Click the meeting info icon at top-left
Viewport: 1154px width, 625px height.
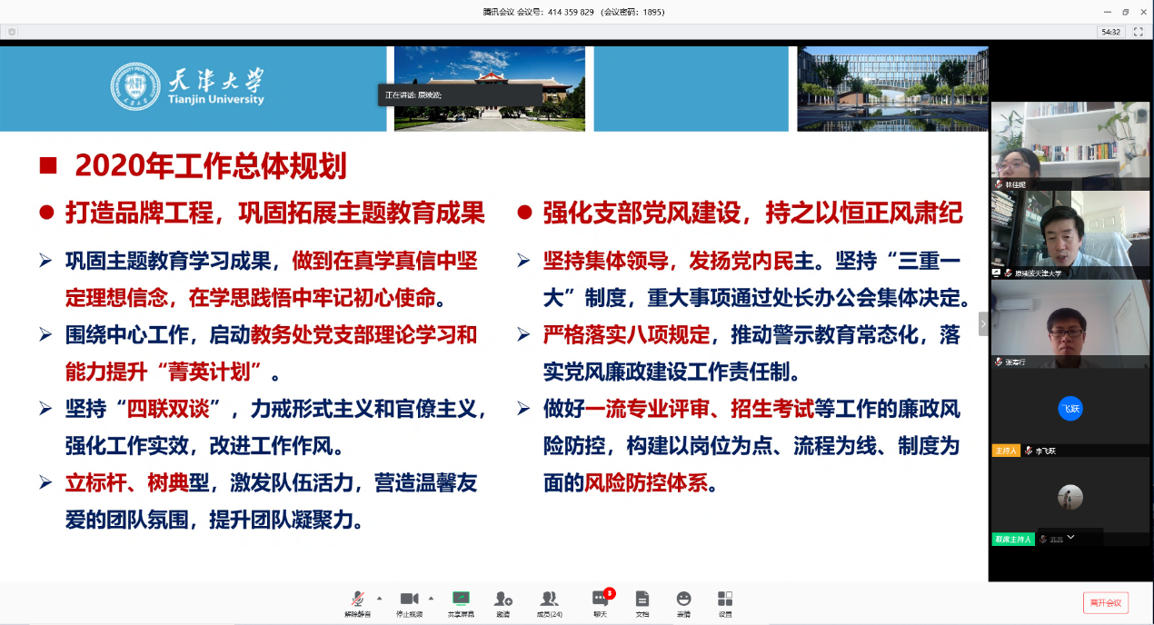pos(12,32)
